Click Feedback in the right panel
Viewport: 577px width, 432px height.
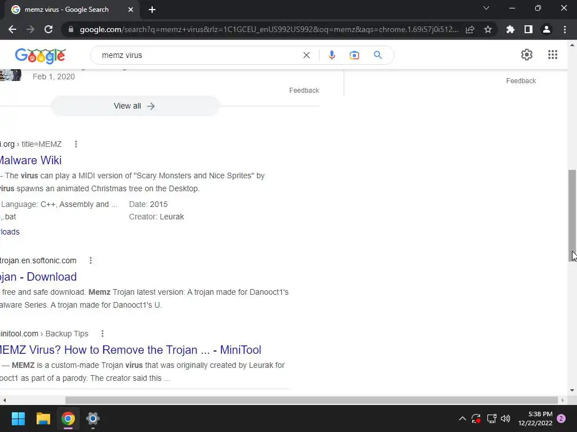pos(521,81)
